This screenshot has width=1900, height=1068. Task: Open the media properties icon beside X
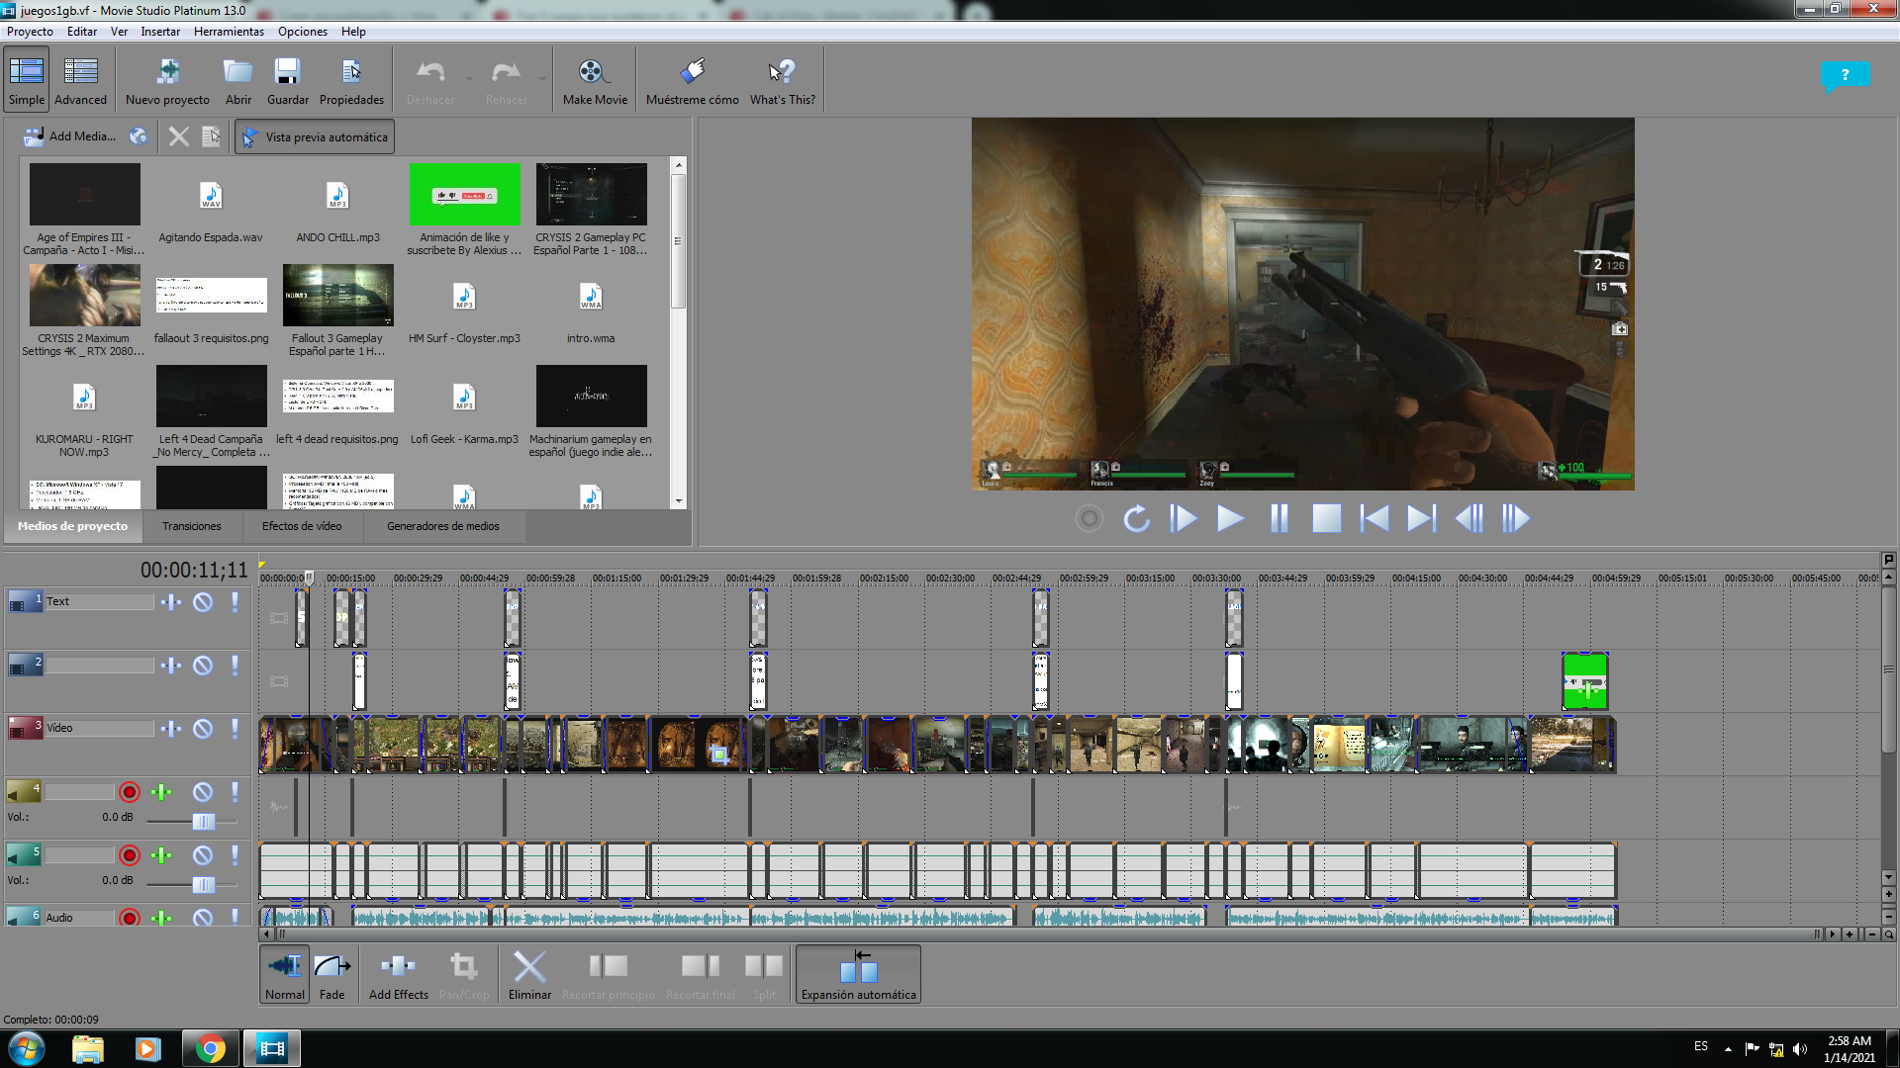click(x=211, y=136)
